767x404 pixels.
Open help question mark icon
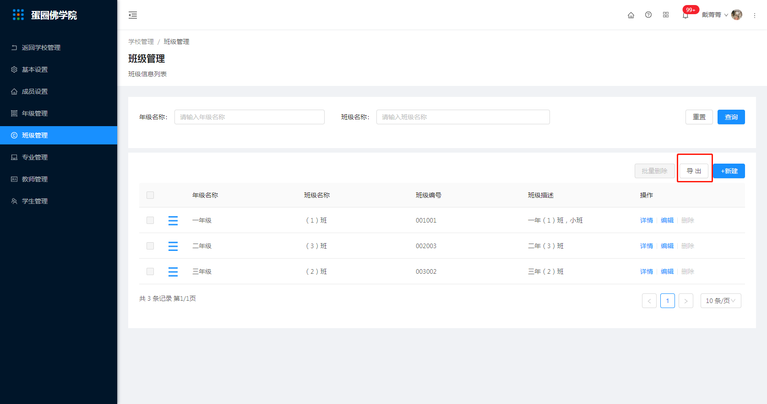(x=648, y=15)
